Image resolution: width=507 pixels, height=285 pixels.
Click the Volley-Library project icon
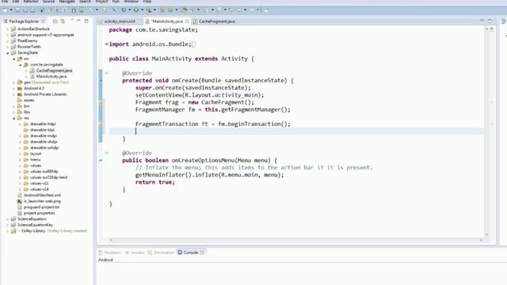13,230
